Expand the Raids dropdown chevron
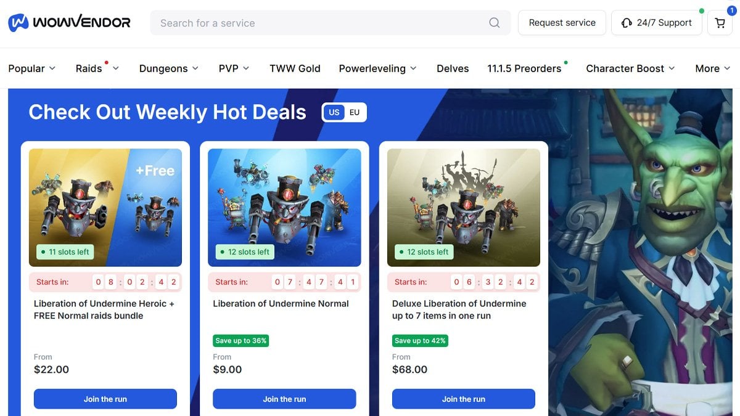This screenshot has width=740, height=416. pyautogui.click(x=115, y=68)
